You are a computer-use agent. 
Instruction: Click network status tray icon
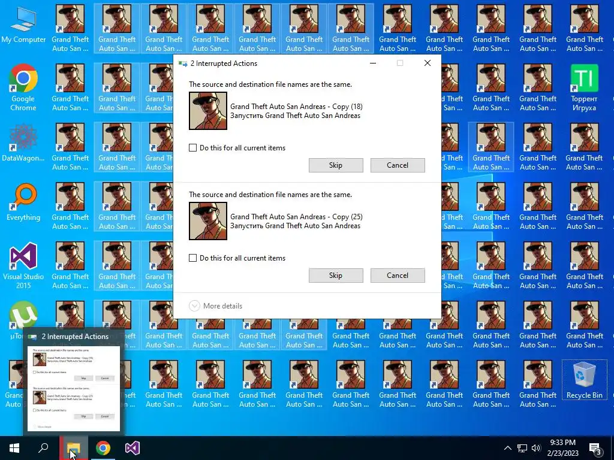click(x=522, y=448)
